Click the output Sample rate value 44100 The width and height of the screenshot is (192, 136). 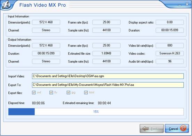pos(106,61)
